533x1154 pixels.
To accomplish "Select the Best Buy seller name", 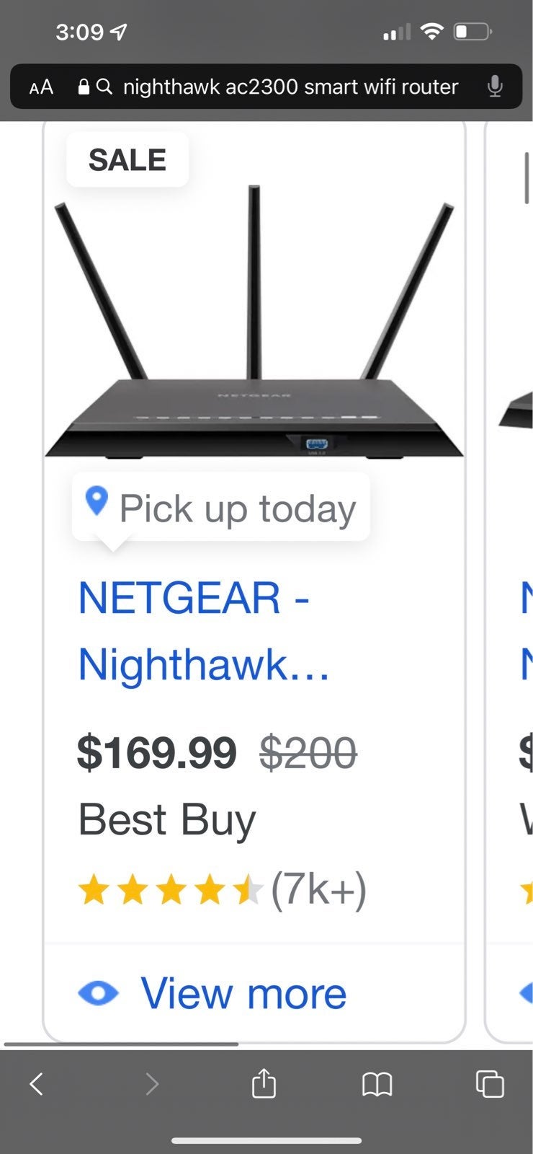I will 167,820.
